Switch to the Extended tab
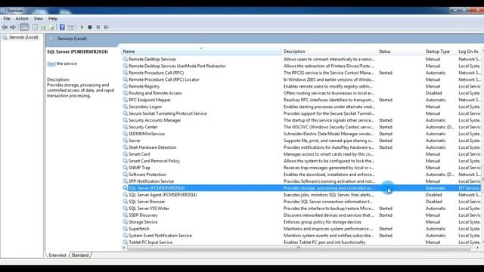Viewport: 484px width, 272px height. click(57, 255)
